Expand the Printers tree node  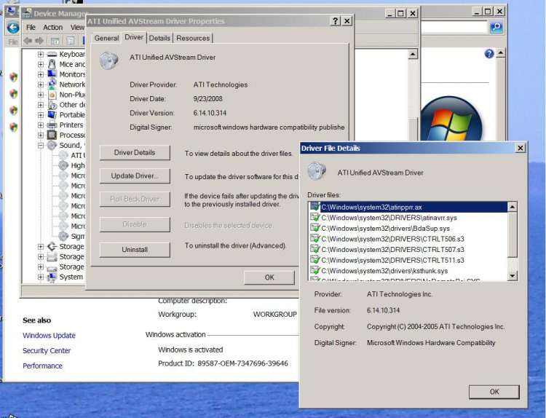[x=41, y=125]
